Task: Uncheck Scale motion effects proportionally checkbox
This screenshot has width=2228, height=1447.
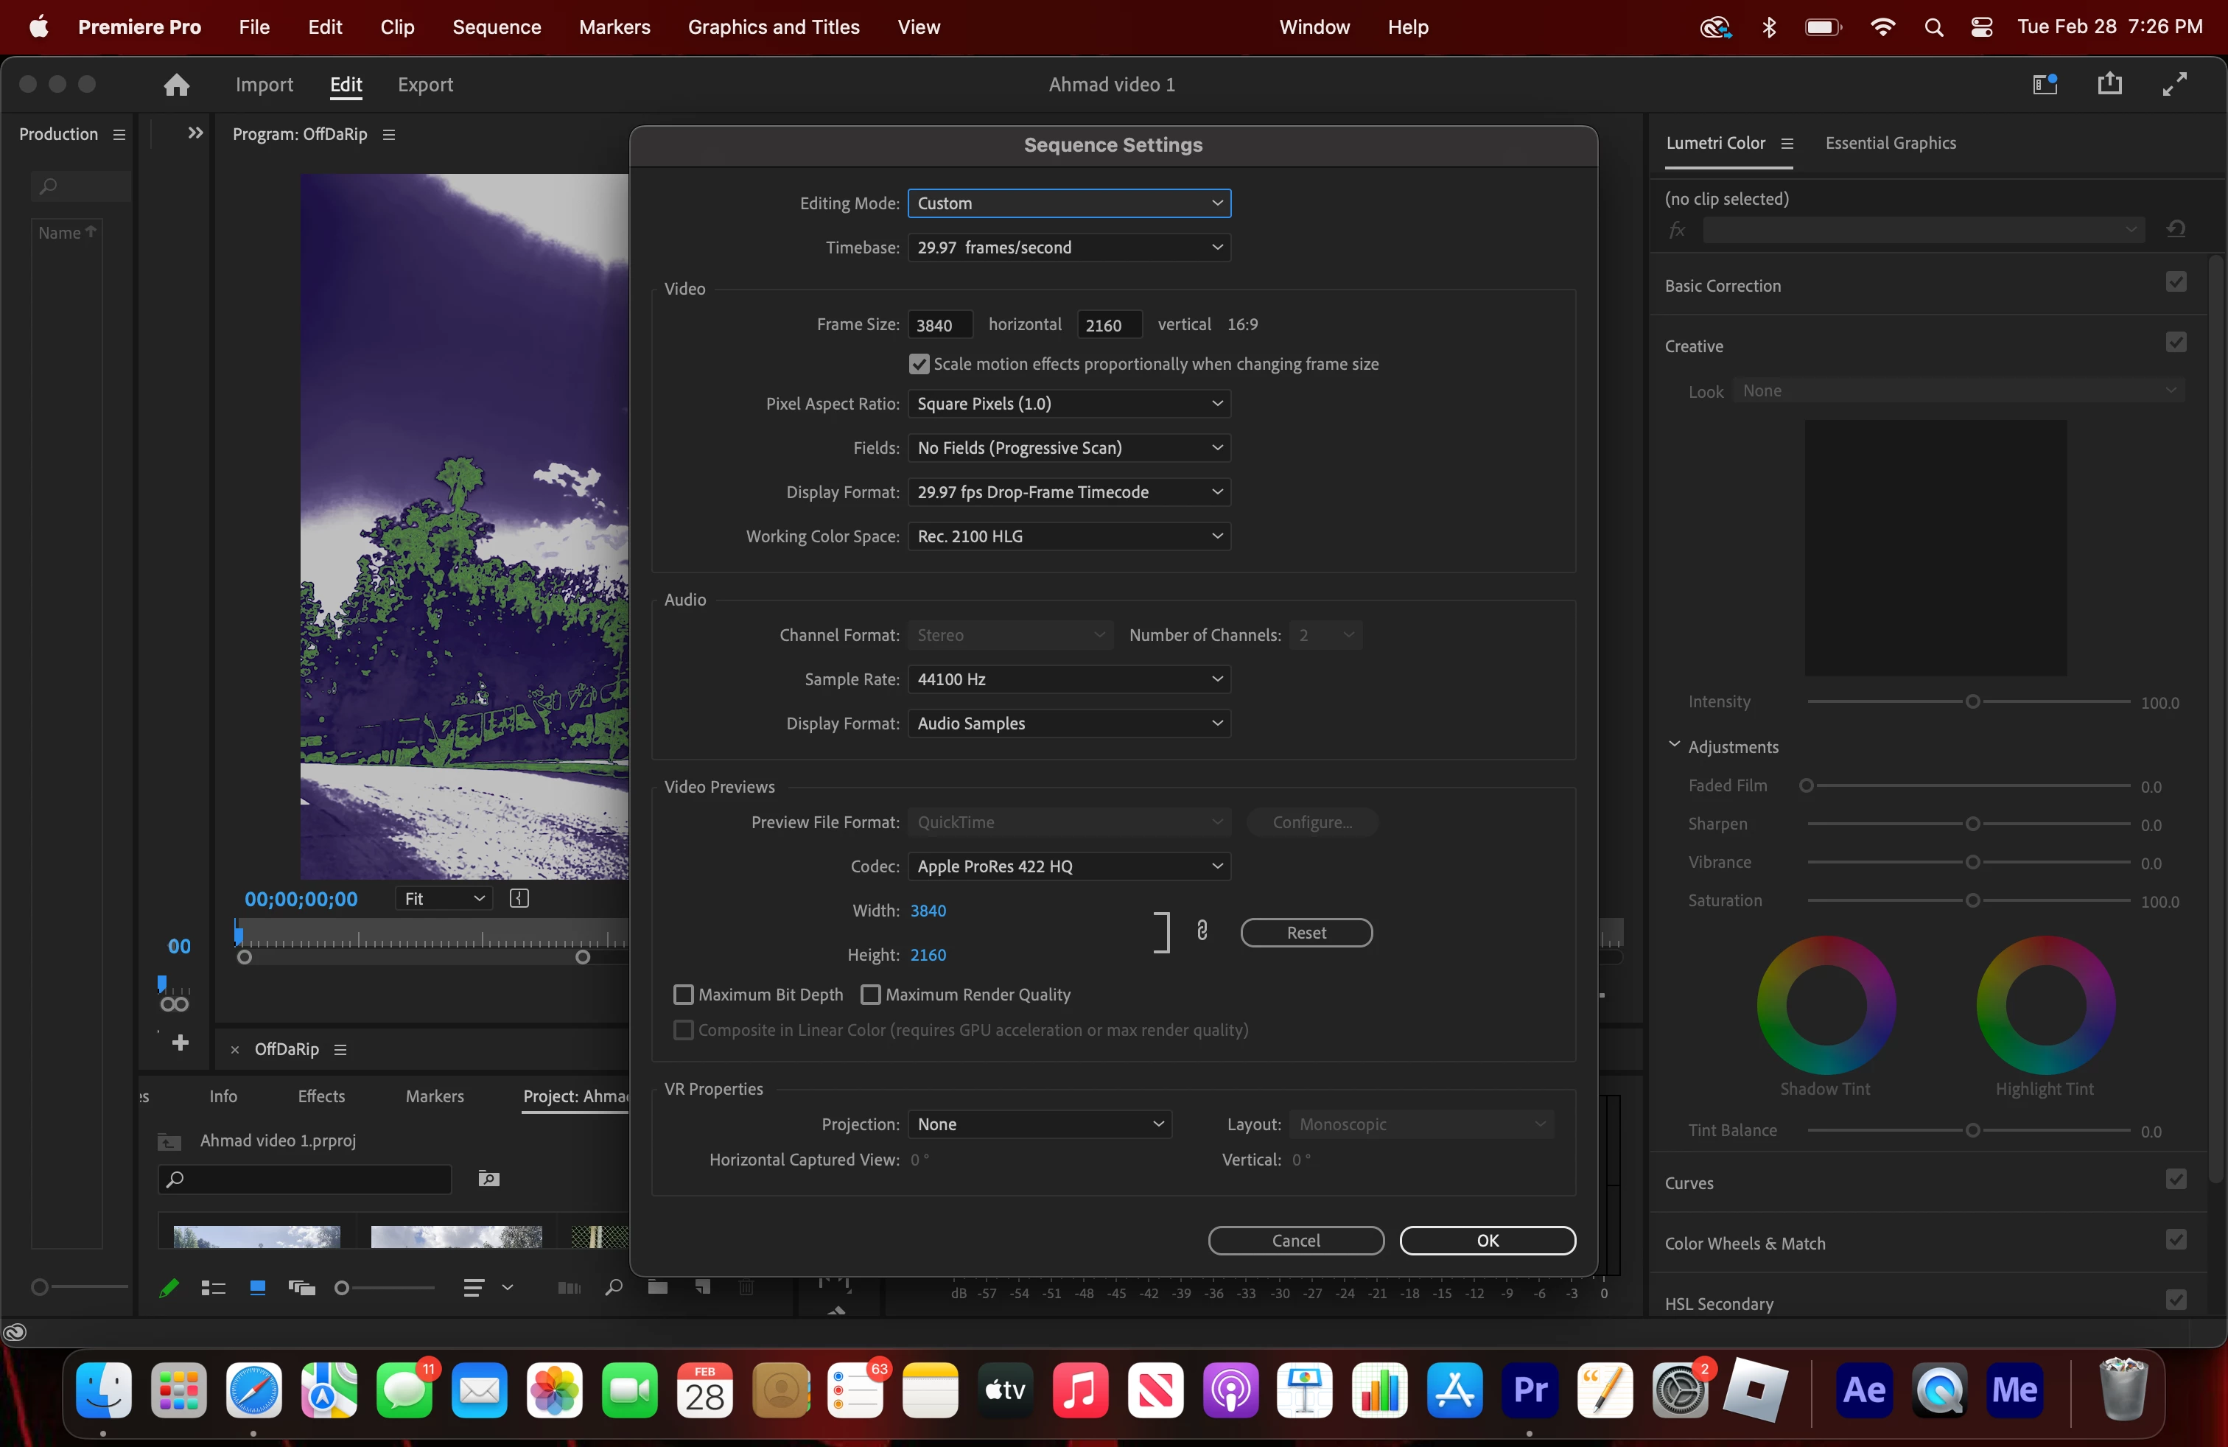Action: pos(919,364)
